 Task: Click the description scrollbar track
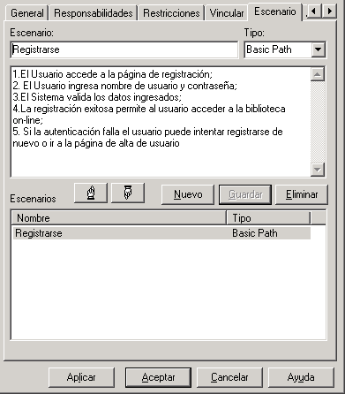[x=318, y=122]
